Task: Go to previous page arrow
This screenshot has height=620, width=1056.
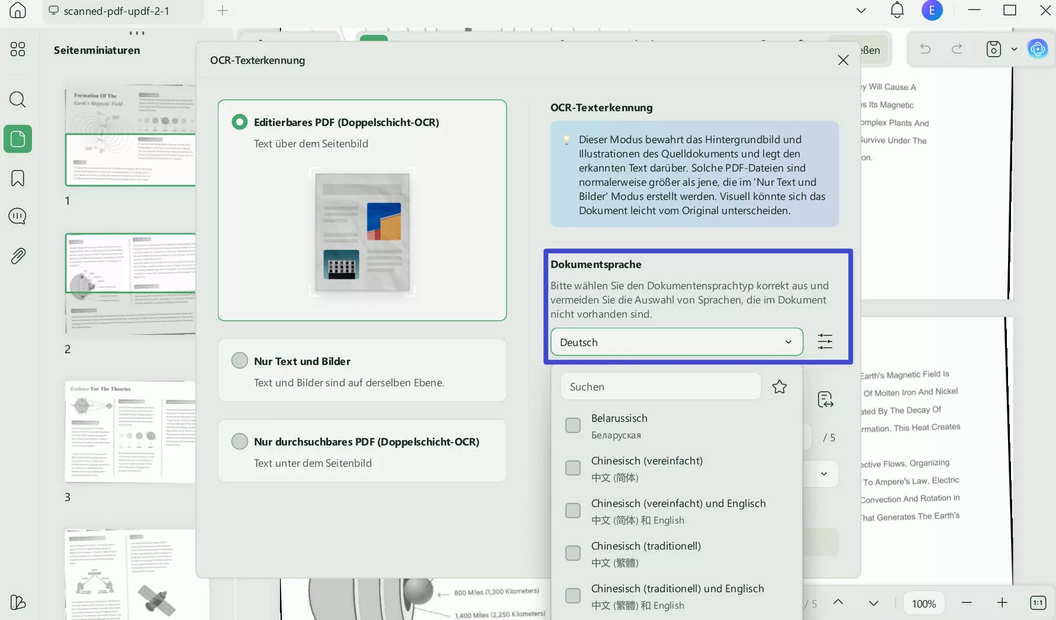Action: coord(838,602)
